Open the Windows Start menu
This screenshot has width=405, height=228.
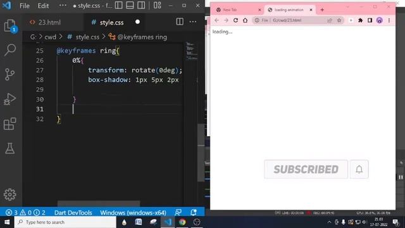7,222
